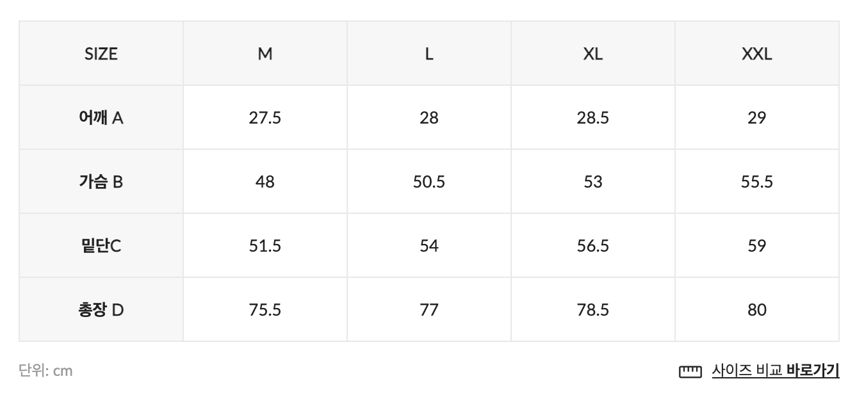Select the 어깨 A row label
Screen dimensions: 857x397
click(x=101, y=118)
